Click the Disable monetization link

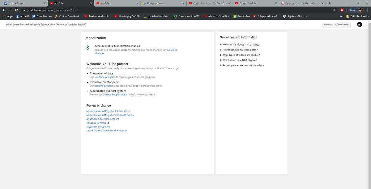click(x=98, y=127)
